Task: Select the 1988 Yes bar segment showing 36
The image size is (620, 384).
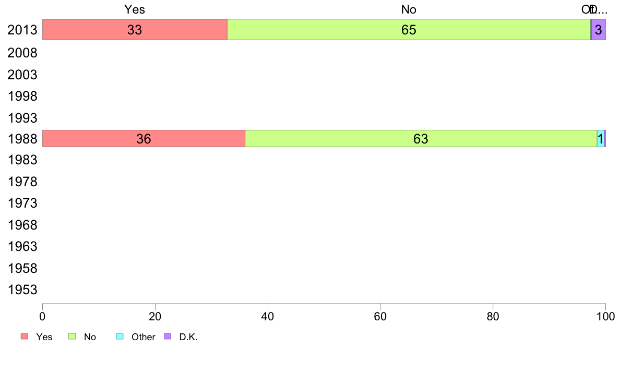Action: point(144,138)
